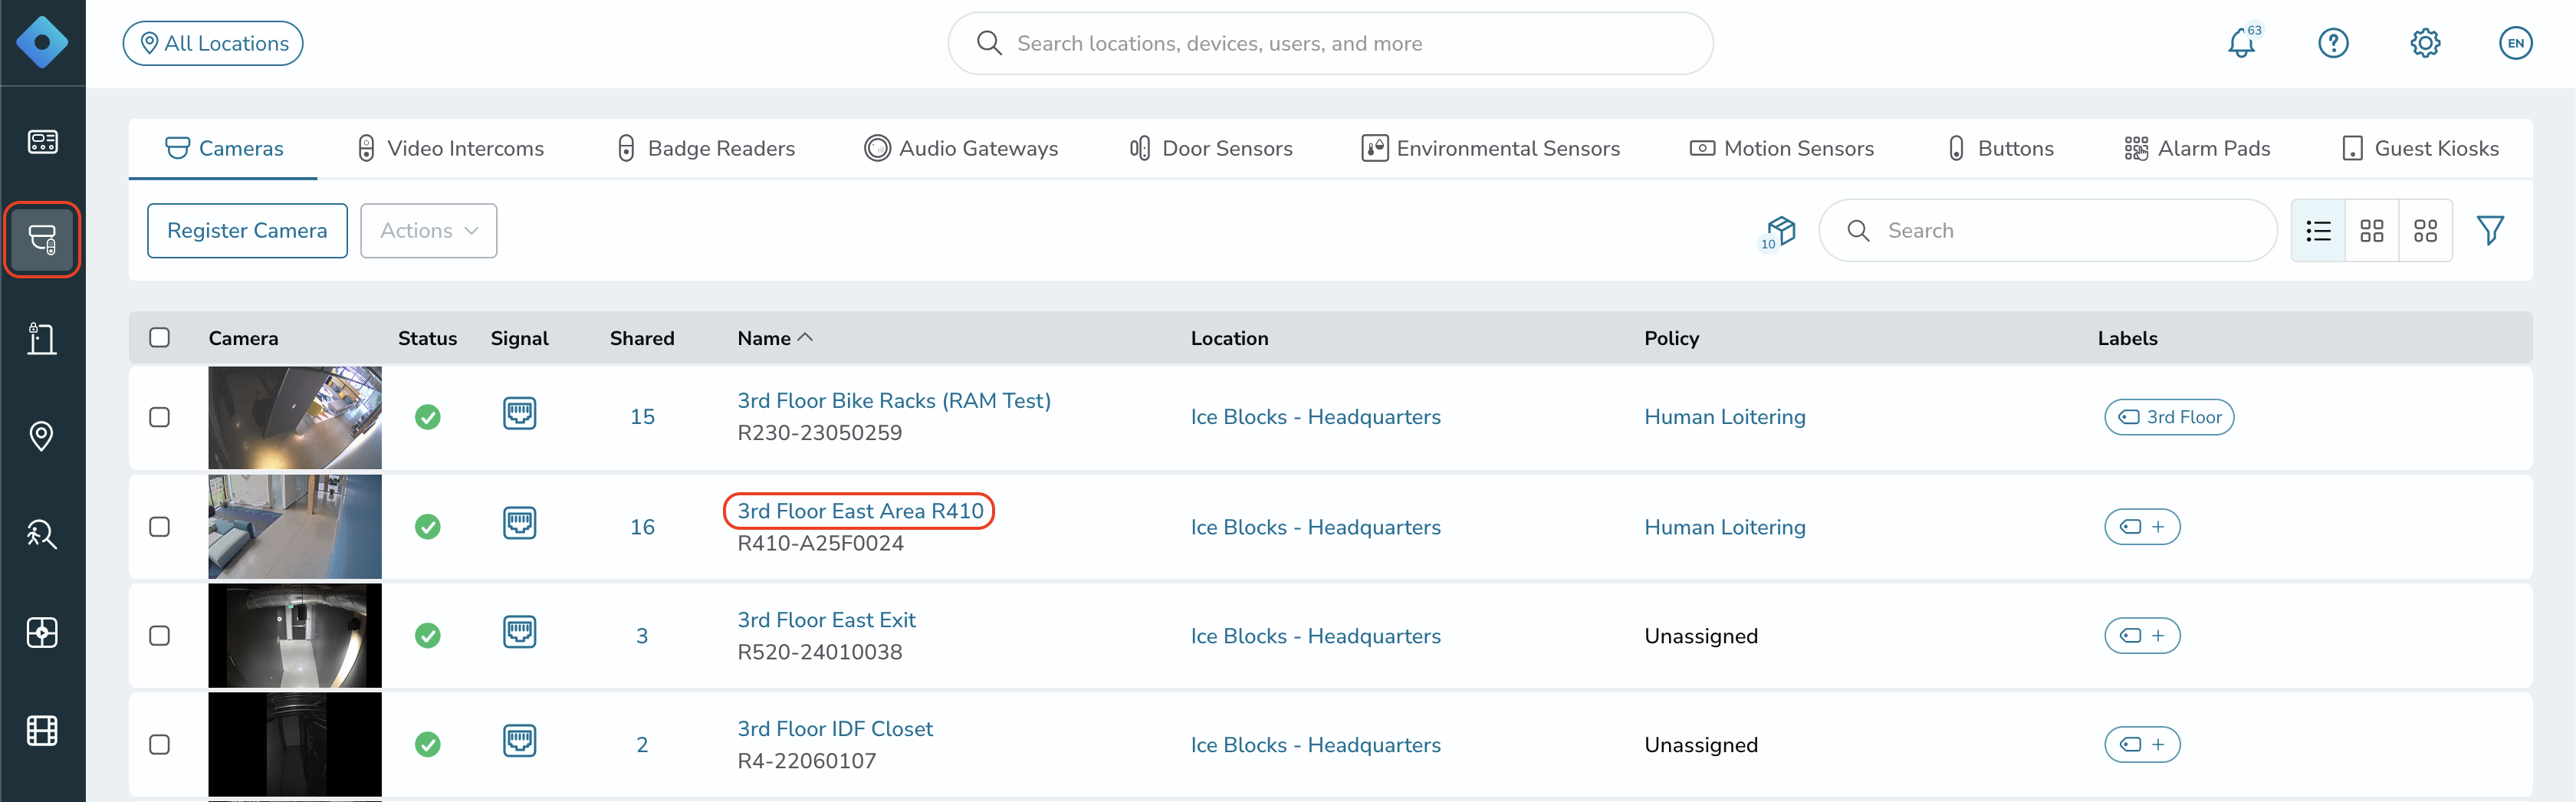Image resolution: width=2576 pixels, height=802 pixels.
Task: Switch to the Alarm Pads tab
Action: (2197, 148)
